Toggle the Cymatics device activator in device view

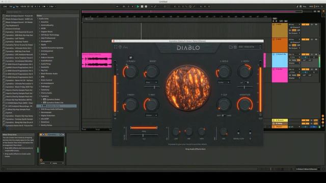click(x=41, y=135)
